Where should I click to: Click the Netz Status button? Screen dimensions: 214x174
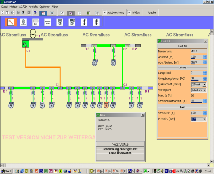tap(120, 144)
